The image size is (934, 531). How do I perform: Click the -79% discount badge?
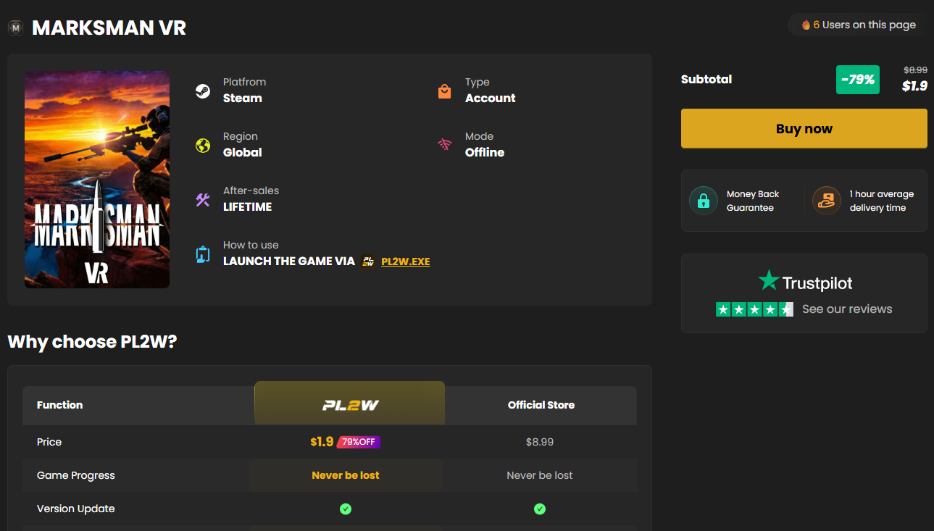[x=858, y=80]
